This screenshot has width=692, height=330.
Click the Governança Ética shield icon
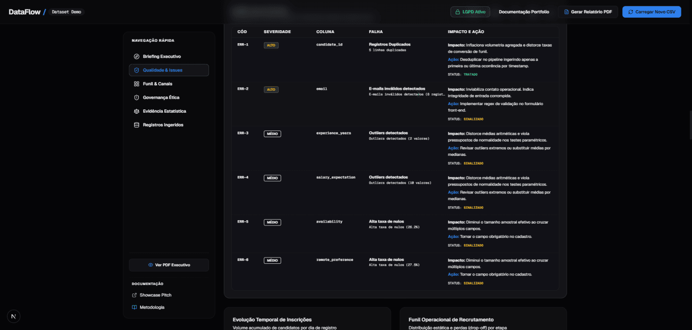(x=136, y=97)
